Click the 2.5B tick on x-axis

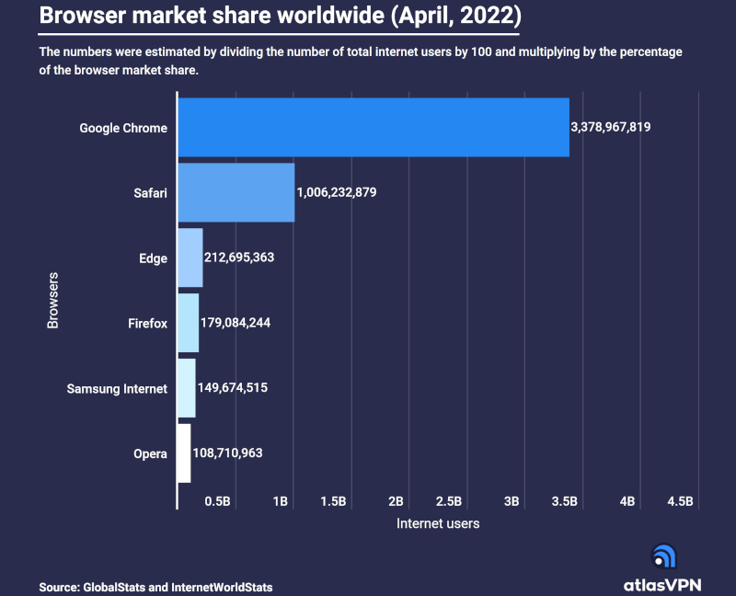pyautogui.click(x=448, y=501)
